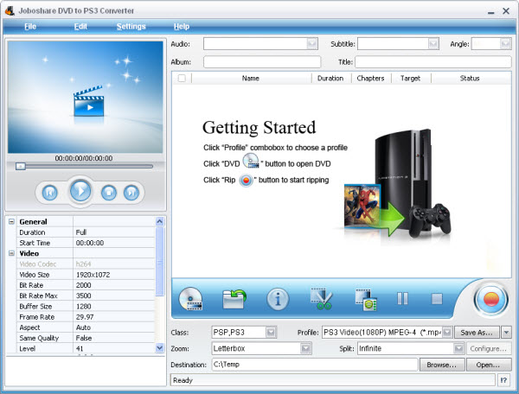Click the preview seek slider thumb
Image resolution: width=519 pixels, height=394 pixels.
click(x=21, y=166)
